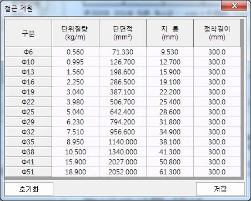
Task: Click unit mass cell 7.510
Action: [x=76, y=132]
